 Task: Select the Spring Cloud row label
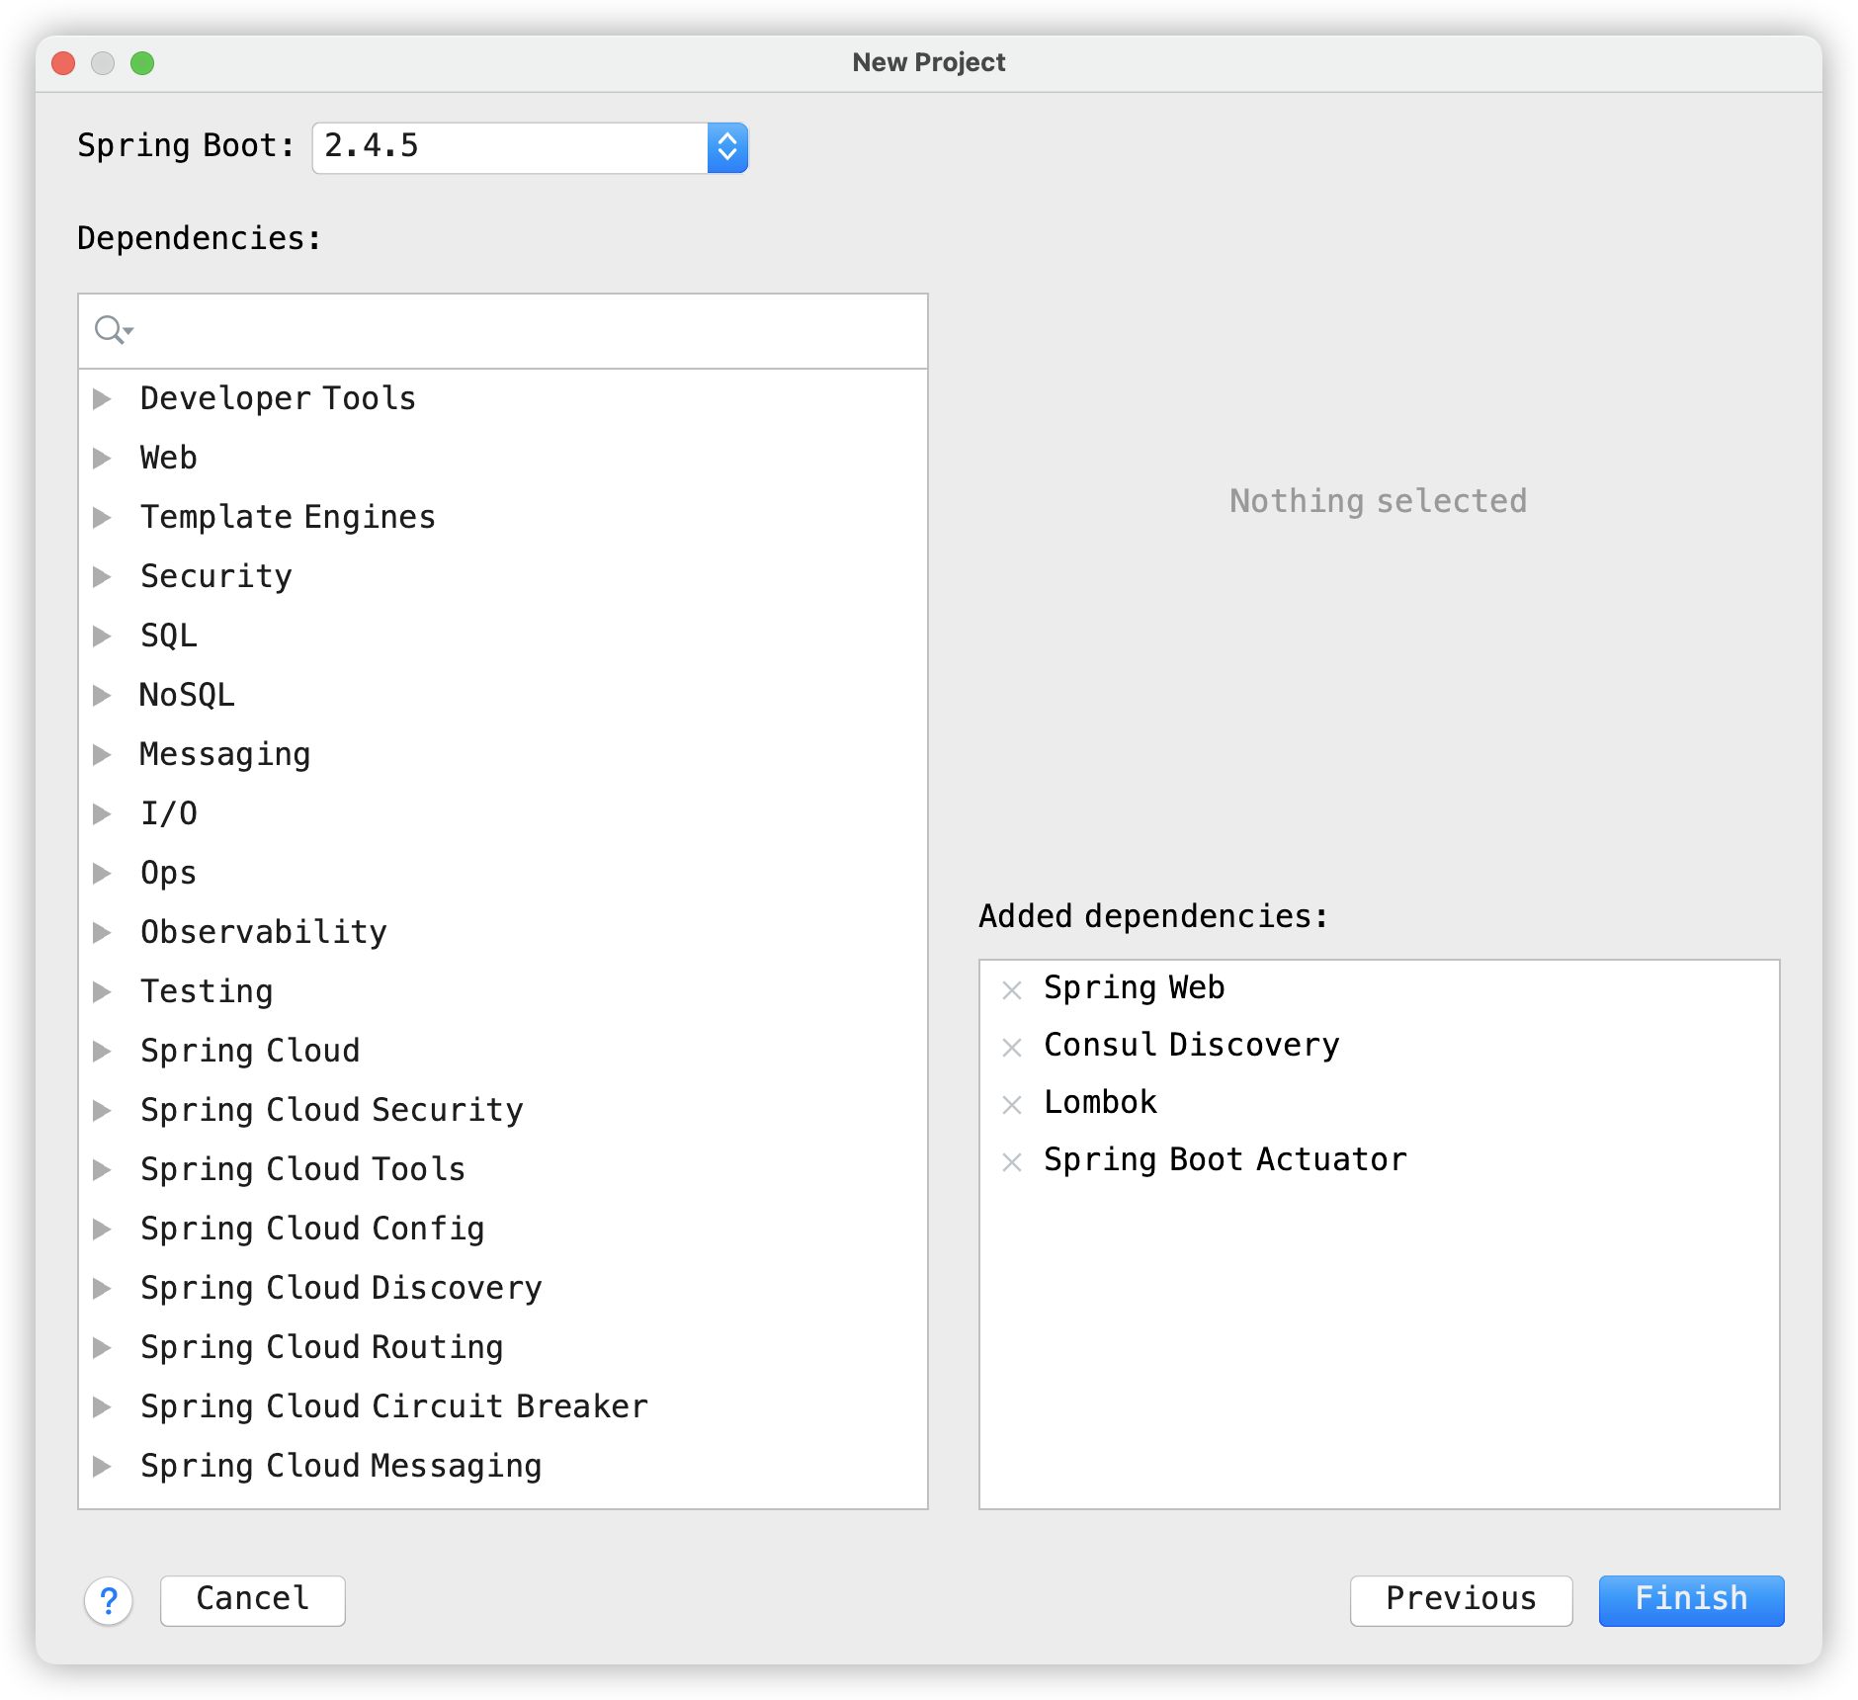[250, 1051]
